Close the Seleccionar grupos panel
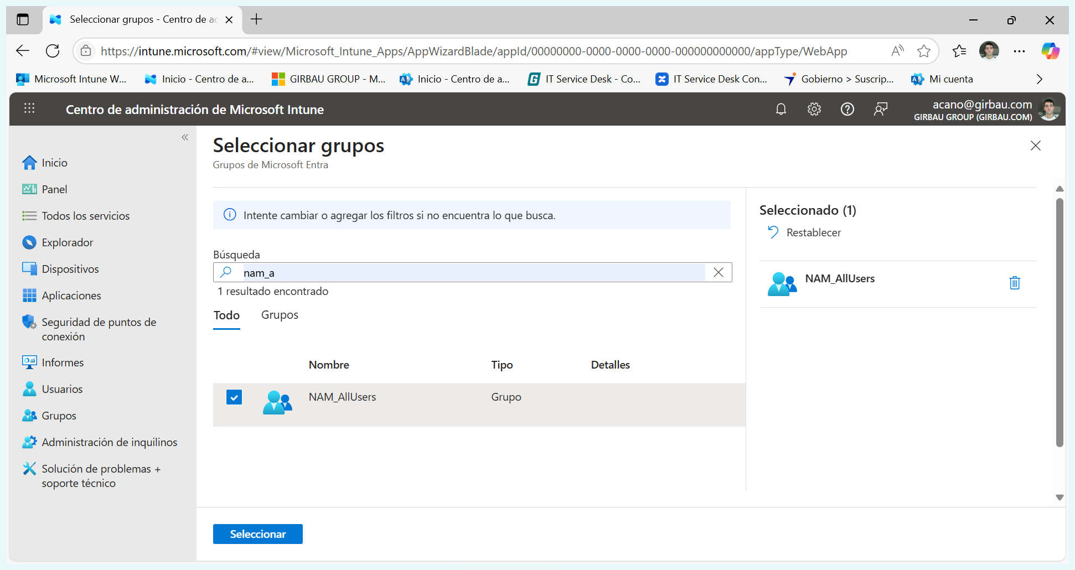Screen dimensions: 1075x570 coord(1035,146)
